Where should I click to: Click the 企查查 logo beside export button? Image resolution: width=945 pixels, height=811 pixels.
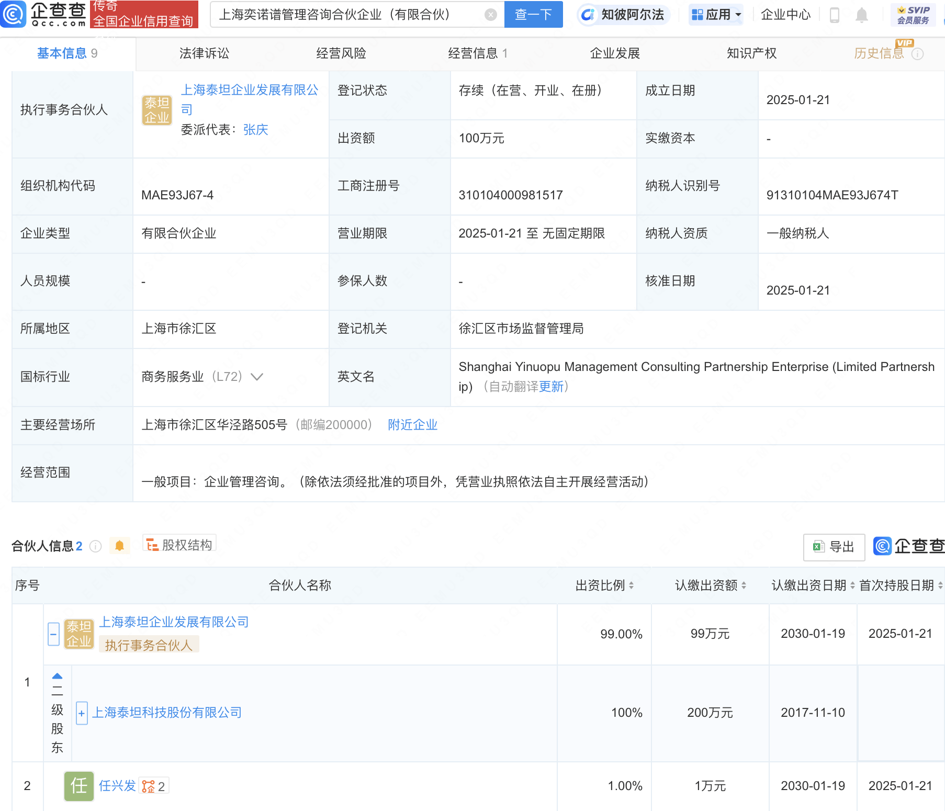[909, 546]
